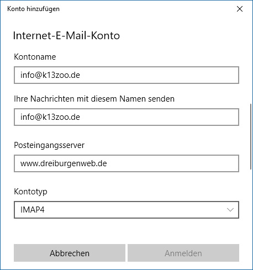253x270 pixels.
Task: Open the Kontotyp dropdown arrow
Action: click(x=230, y=210)
